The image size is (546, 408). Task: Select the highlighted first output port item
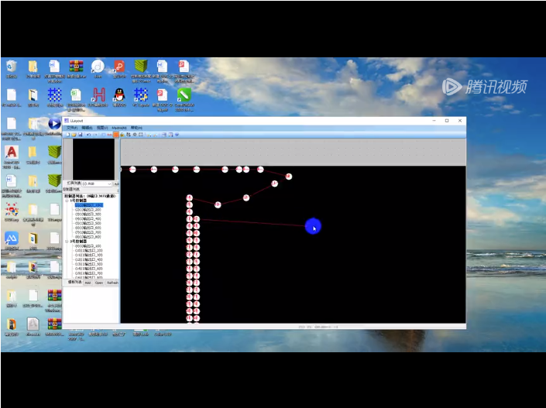tap(88, 205)
